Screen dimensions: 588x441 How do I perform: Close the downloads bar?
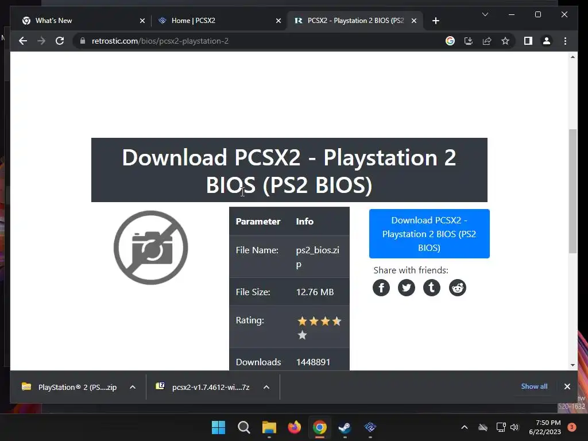coord(567,386)
